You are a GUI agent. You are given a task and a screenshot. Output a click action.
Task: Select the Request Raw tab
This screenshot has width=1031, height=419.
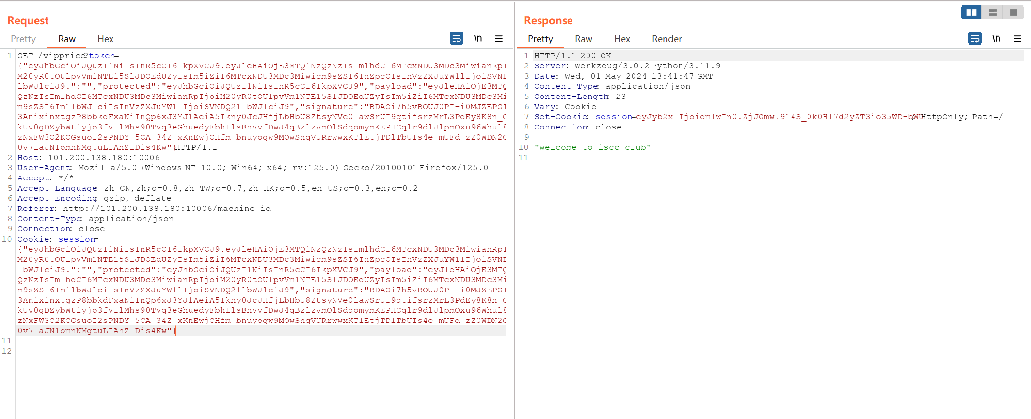coord(67,39)
